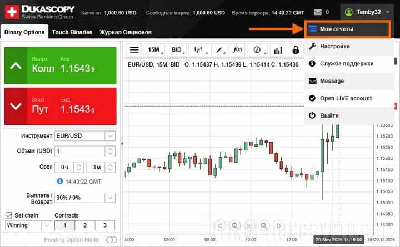The width and height of the screenshot is (400, 247).
Task: Zoom out on the chart
Action: 234,225
